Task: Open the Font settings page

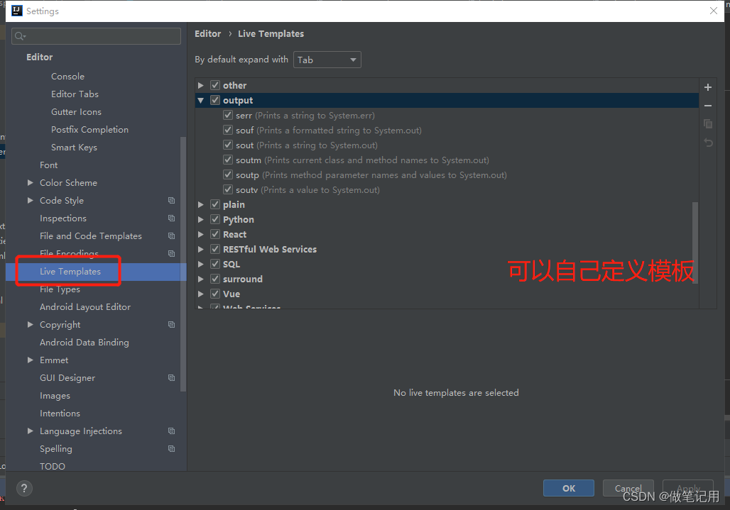Action: [48, 165]
